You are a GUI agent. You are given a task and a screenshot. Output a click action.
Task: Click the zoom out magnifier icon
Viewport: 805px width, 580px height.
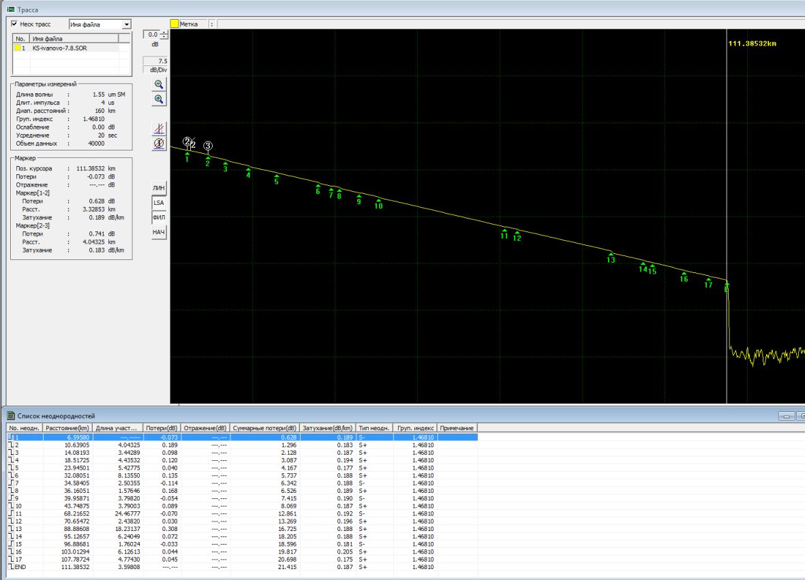(x=159, y=84)
